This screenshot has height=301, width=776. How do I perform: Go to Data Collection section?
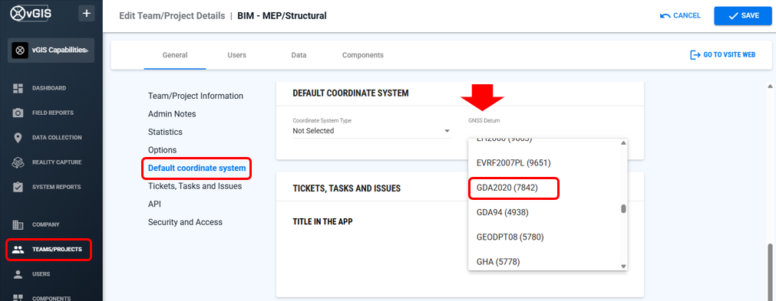(x=57, y=138)
